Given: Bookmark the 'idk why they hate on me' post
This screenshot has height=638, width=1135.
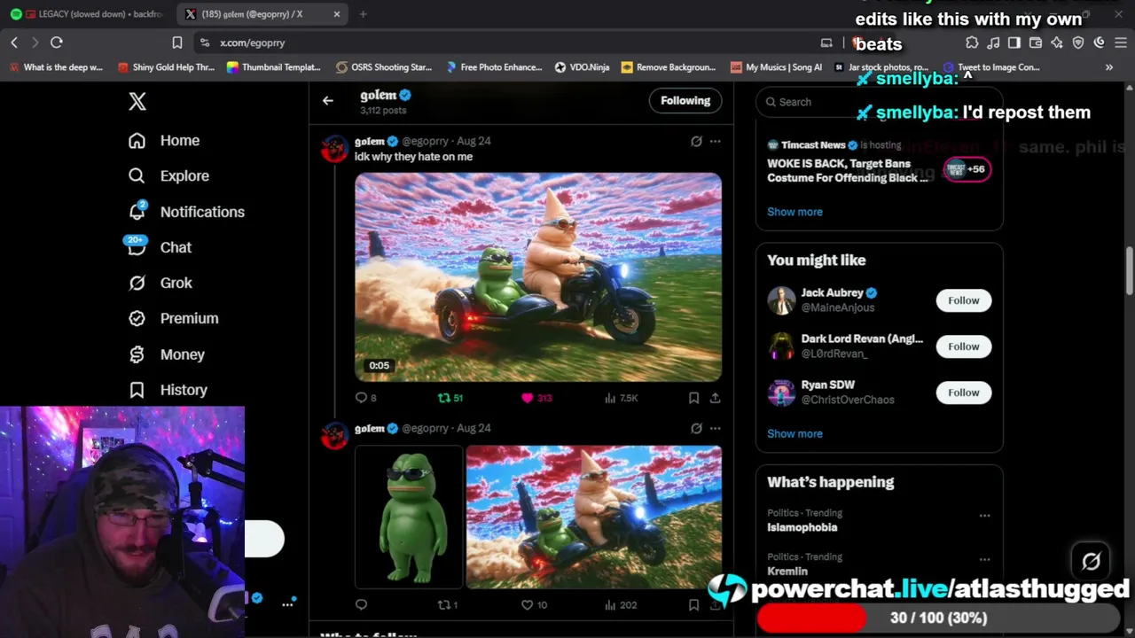Looking at the screenshot, I should point(693,398).
